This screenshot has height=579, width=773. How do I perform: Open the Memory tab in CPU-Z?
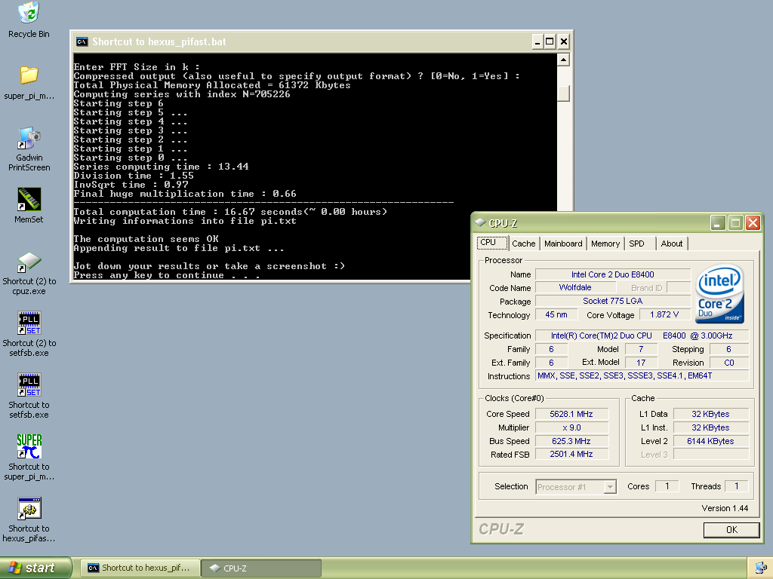(x=605, y=244)
